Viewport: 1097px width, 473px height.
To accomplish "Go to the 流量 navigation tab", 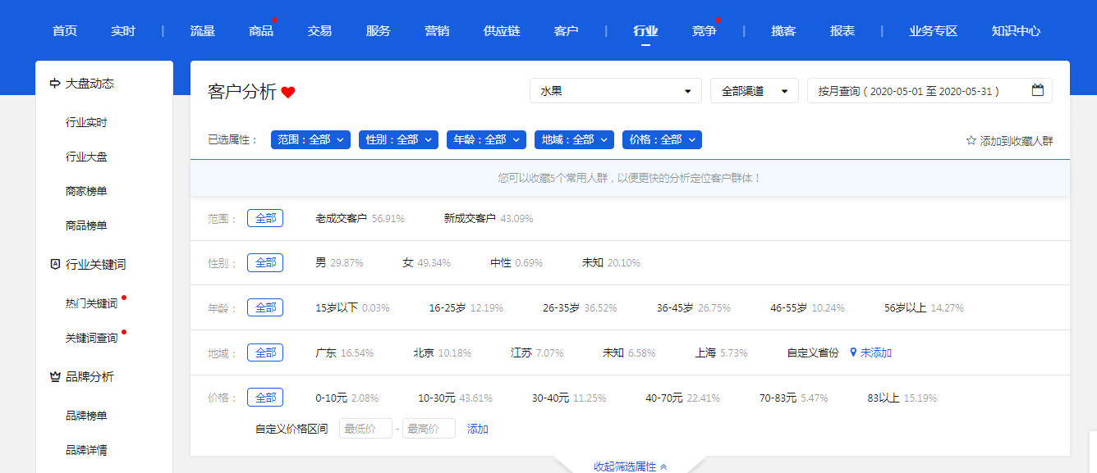I will click(202, 31).
